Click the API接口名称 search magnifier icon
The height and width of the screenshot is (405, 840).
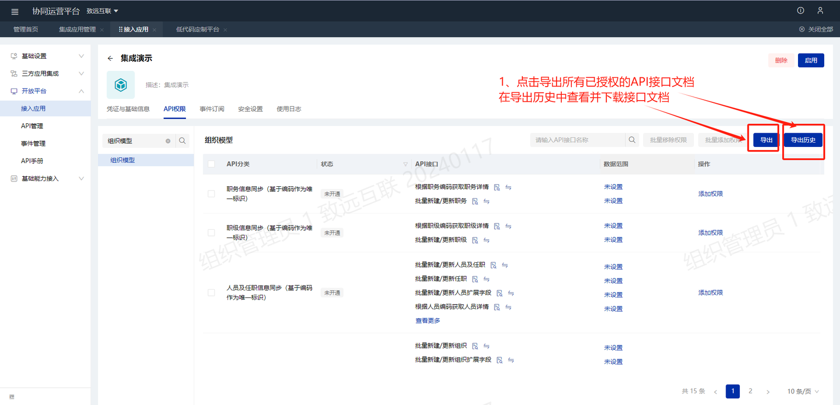[x=632, y=140]
